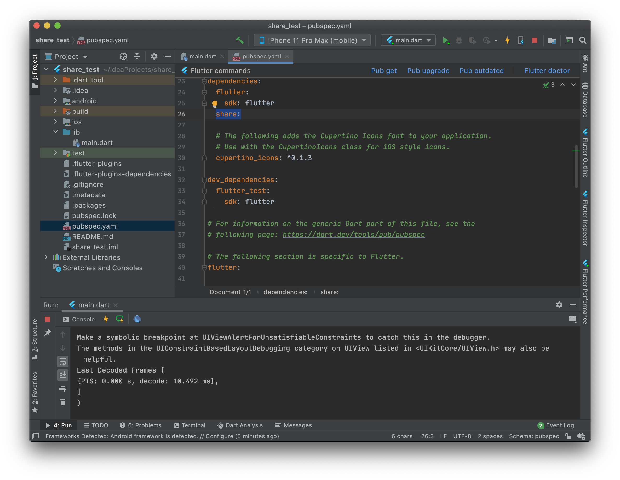This screenshot has height=480, width=620.
Task: Open DevTools icon in Run console toolbar
Action: click(x=137, y=319)
